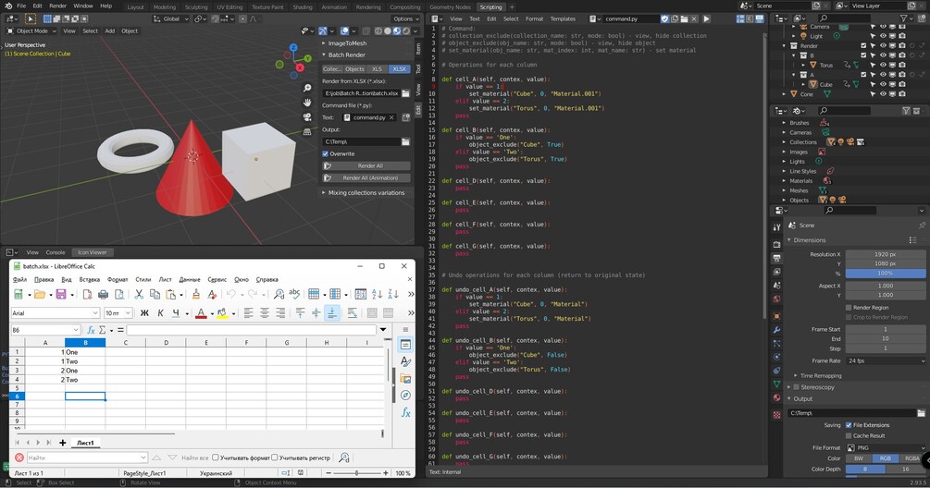The width and height of the screenshot is (930, 488).
Task: Expand Materials in Blender File outliner
Action: [x=784, y=180]
